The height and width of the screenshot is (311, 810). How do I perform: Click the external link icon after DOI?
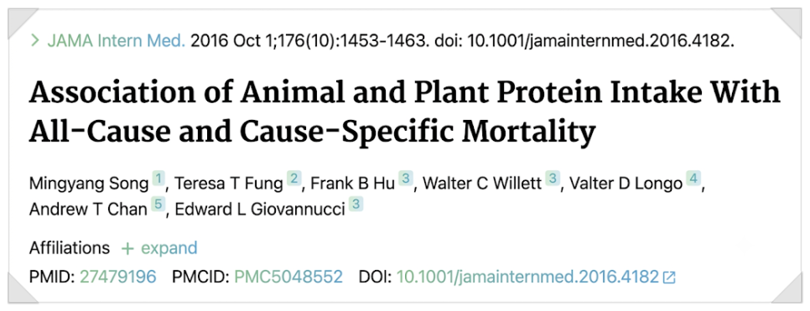click(x=669, y=278)
